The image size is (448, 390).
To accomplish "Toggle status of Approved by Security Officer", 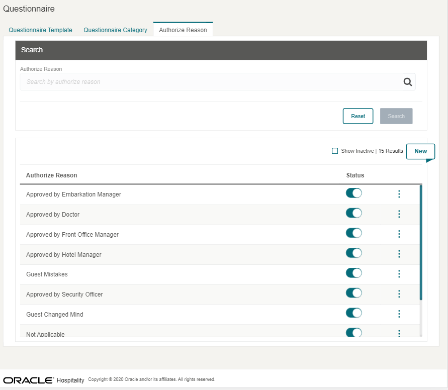I will pos(353,293).
